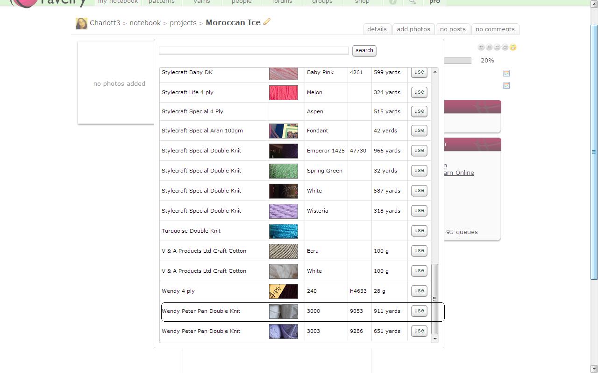Open the pro menu in the navigation
The width and height of the screenshot is (598, 373).
434,2
